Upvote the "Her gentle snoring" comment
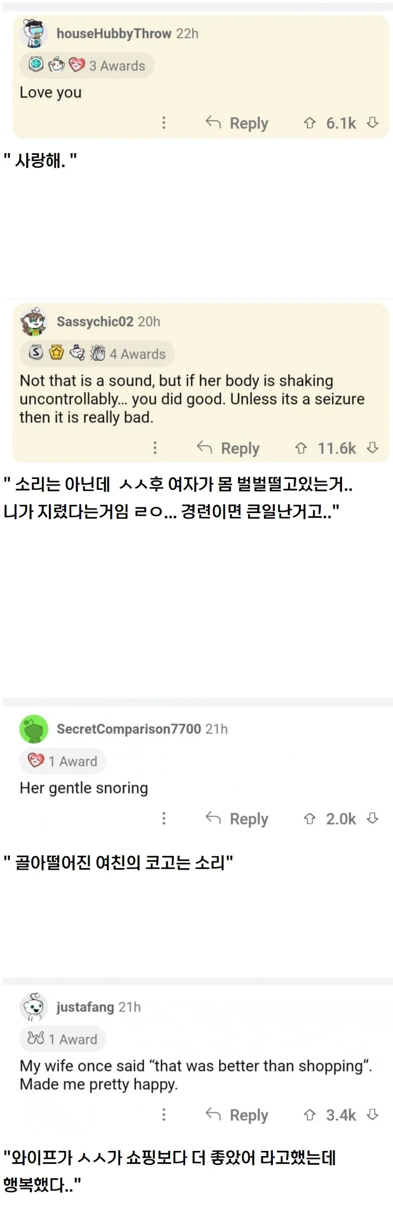393x1218 pixels. coord(309,819)
